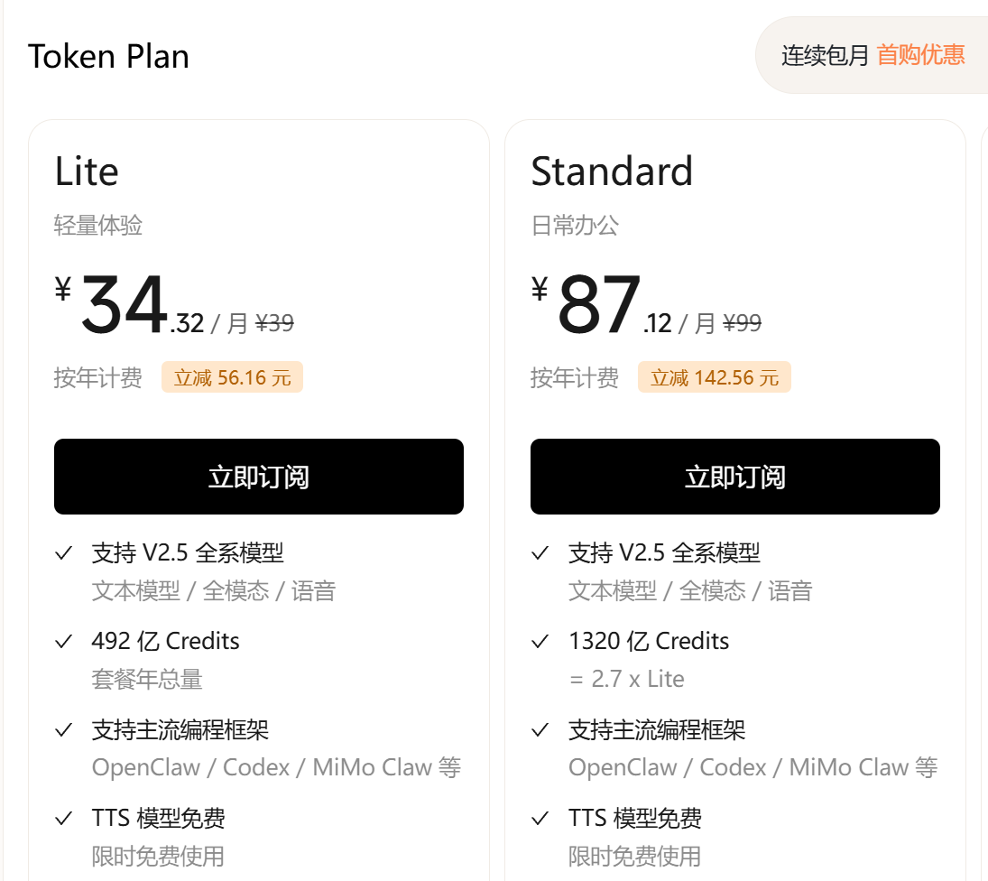
Task: Subscribe to the Lite plan
Action: click(259, 477)
